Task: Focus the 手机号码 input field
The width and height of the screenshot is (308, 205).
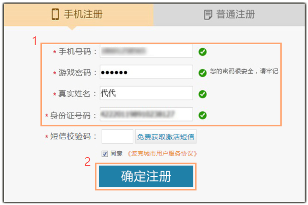Action: [146, 51]
